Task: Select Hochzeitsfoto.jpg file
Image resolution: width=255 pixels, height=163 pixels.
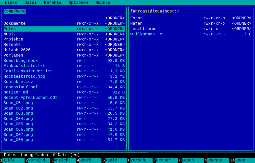Action: [x=64, y=76]
